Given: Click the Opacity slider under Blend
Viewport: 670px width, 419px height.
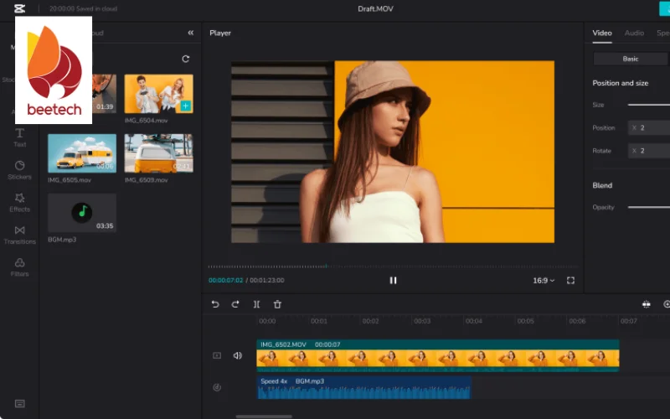Looking at the screenshot, I should pyautogui.click(x=648, y=207).
